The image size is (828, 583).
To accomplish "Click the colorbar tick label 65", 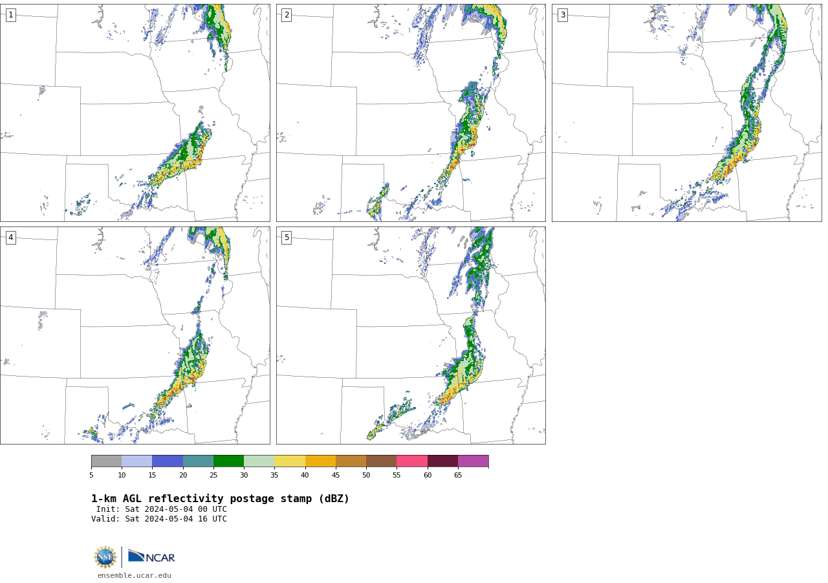I will [x=458, y=475].
